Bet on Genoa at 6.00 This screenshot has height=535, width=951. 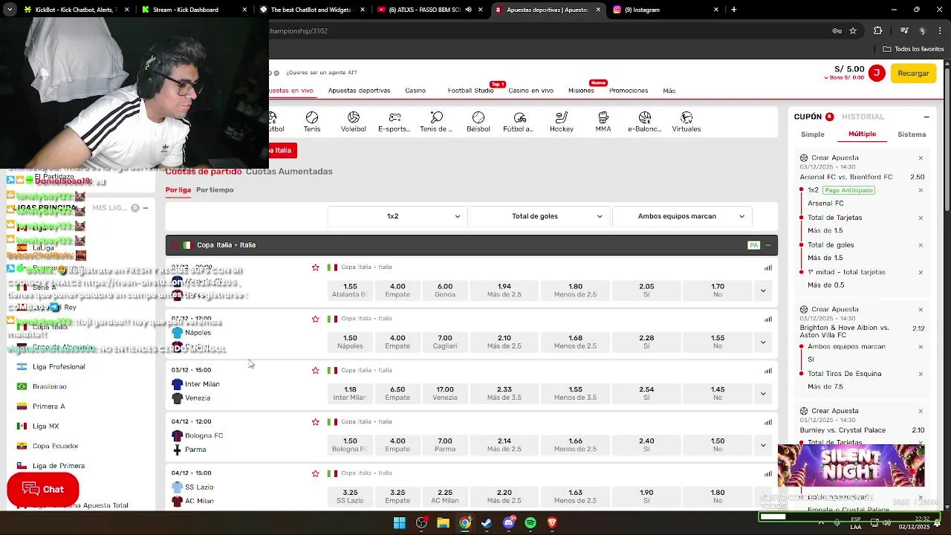tap(445, 290)
